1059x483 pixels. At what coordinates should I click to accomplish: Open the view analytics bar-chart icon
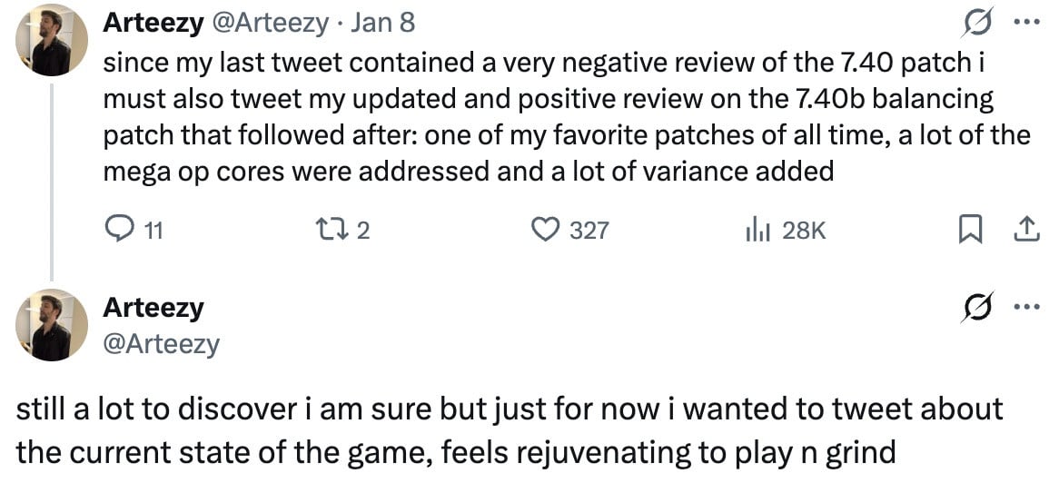tap(757, 231)
